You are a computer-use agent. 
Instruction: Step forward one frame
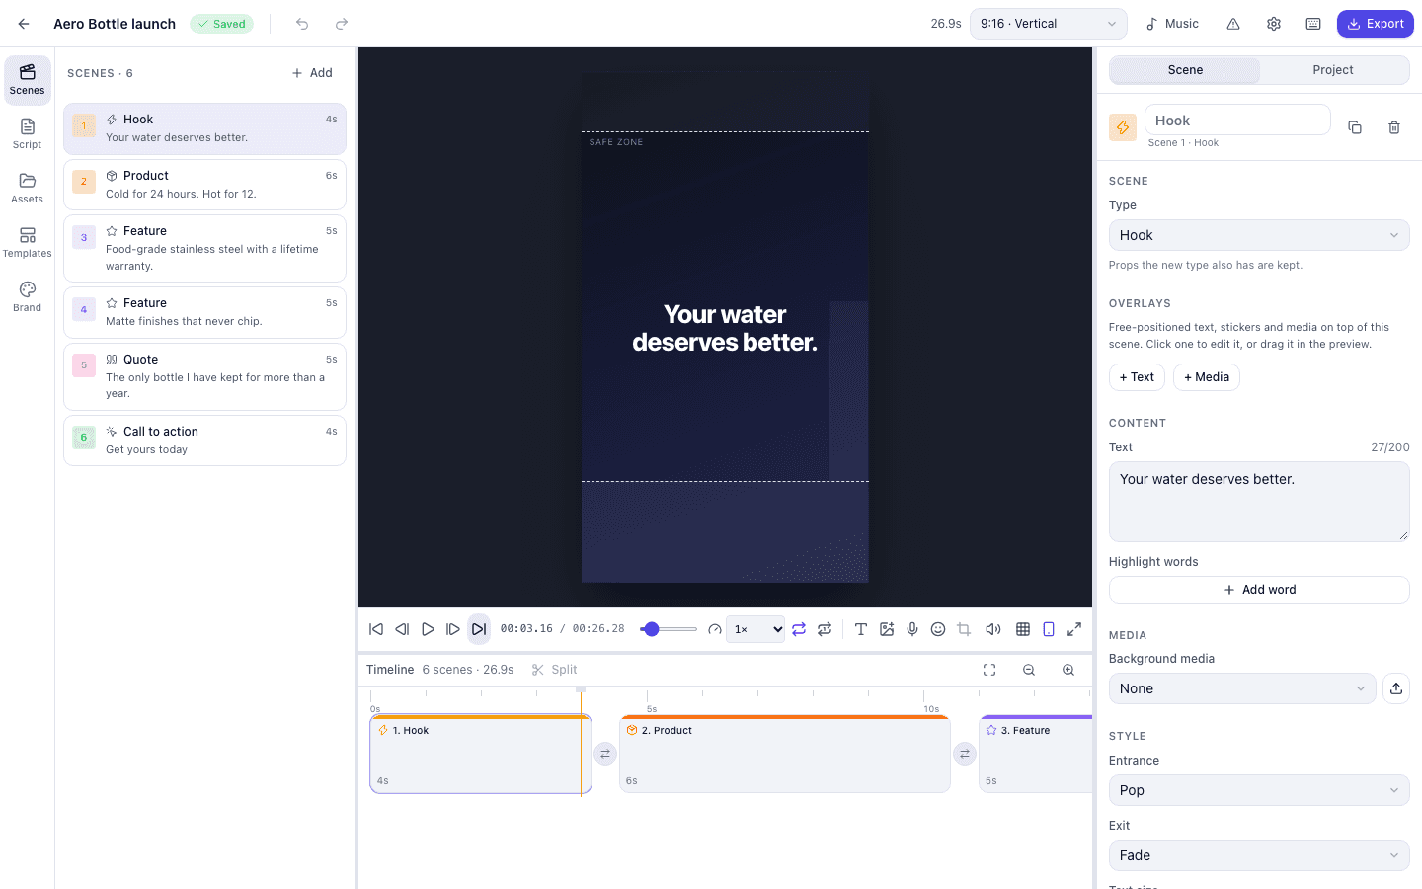click(453, 629)
